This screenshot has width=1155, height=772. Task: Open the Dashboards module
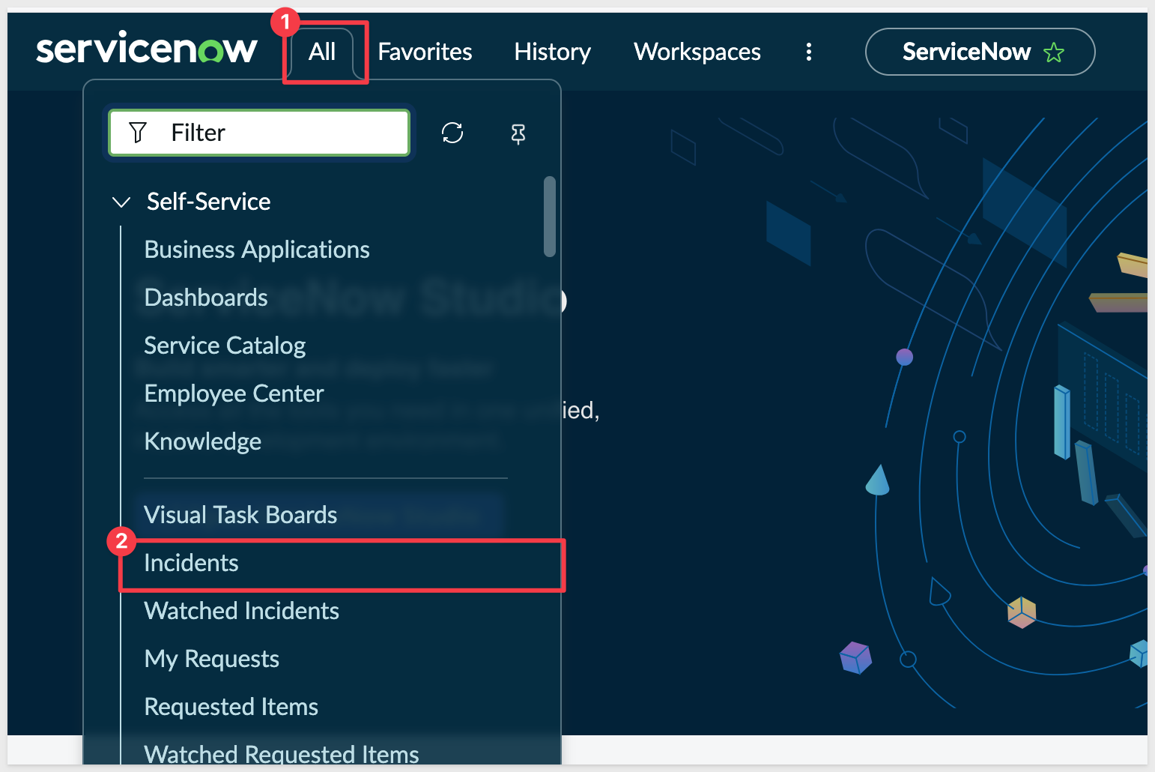pyautogui.click(x=206, y=298)
